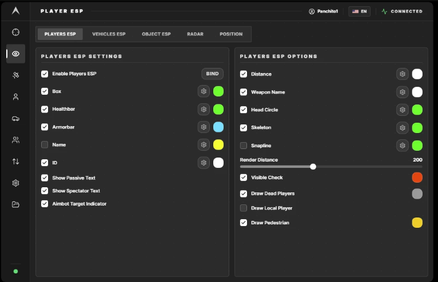Open the Distance gear settings
438x282 pixels.
click(x=402, y=74)
